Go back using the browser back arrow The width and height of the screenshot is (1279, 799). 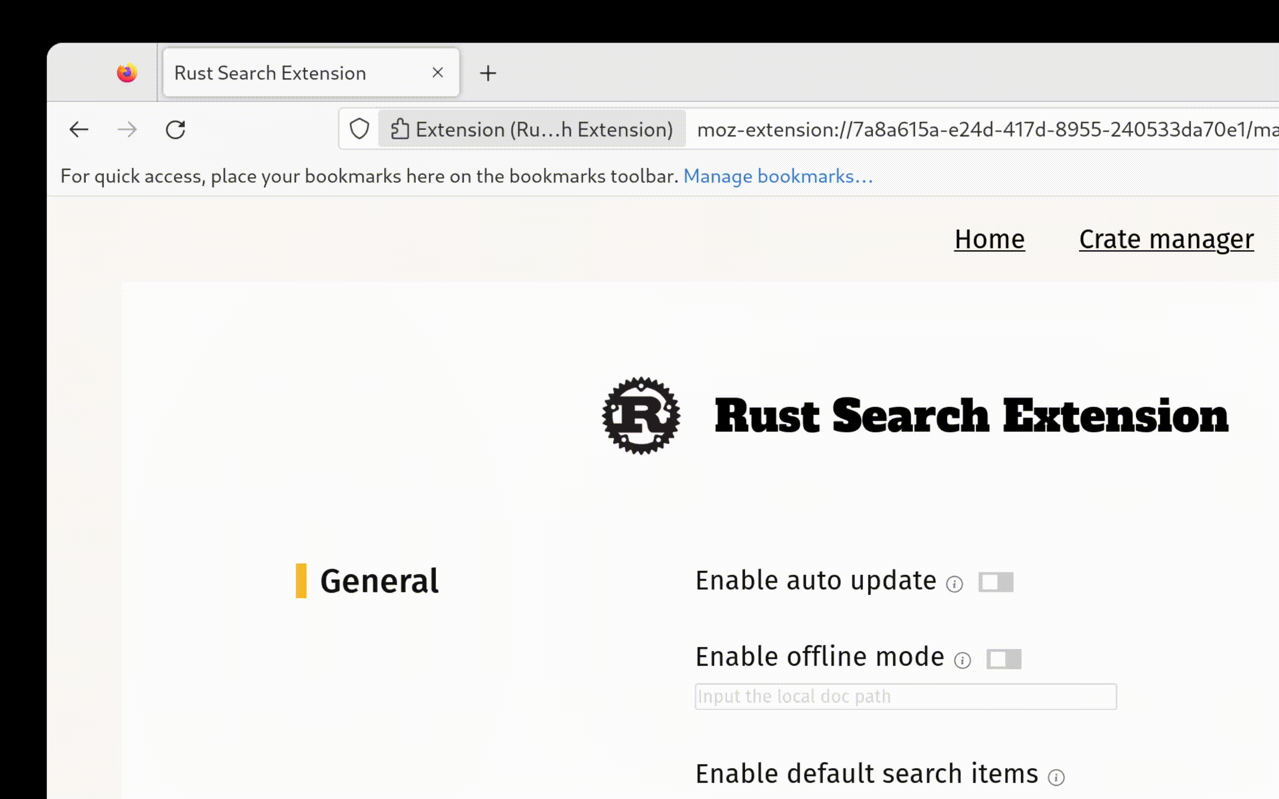point(79,129)
